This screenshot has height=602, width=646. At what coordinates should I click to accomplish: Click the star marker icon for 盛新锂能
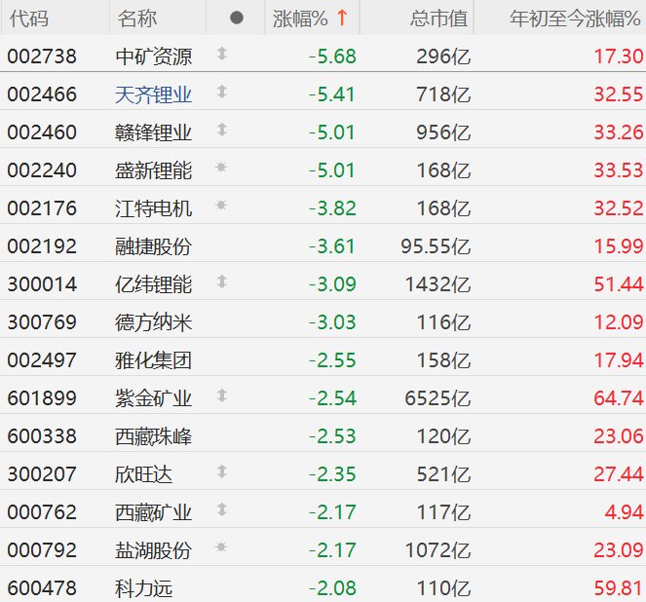(221, 168)
